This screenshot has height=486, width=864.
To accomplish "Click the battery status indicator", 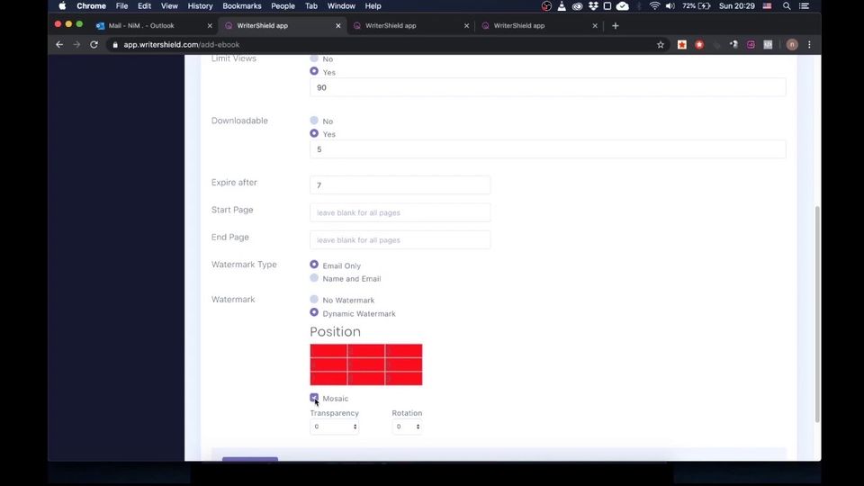I will point(696,6).
